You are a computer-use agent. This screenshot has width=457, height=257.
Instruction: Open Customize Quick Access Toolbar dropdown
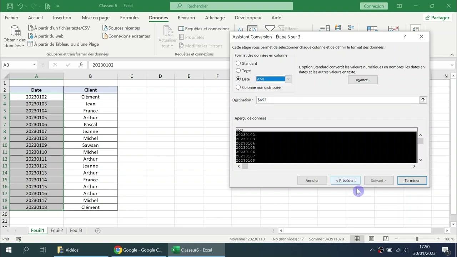tap(58, 6)
